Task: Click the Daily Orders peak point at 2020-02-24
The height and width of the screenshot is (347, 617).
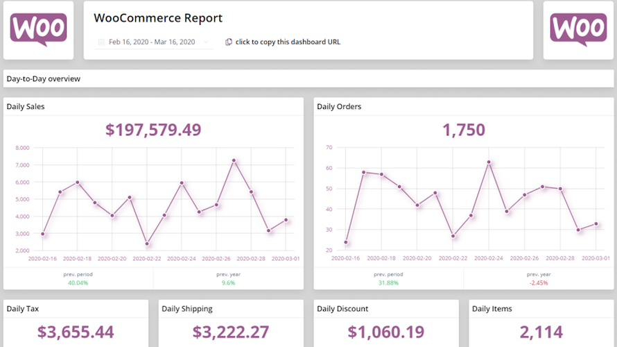Action: 489,162
